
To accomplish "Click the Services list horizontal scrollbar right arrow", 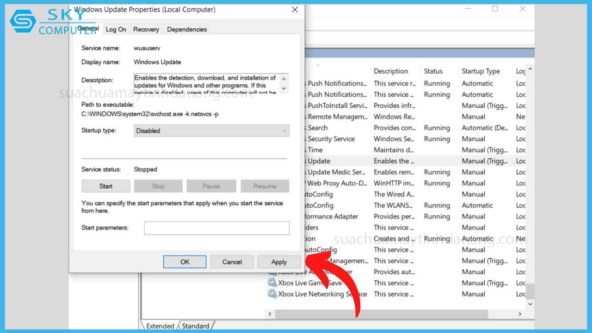I will (520, 314).
